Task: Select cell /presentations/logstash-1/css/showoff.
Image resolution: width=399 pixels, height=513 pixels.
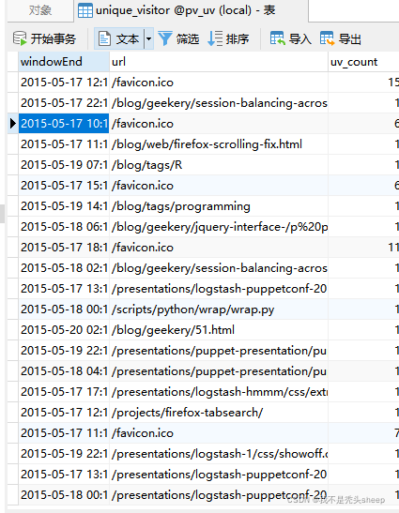Action: pos(219,453)
